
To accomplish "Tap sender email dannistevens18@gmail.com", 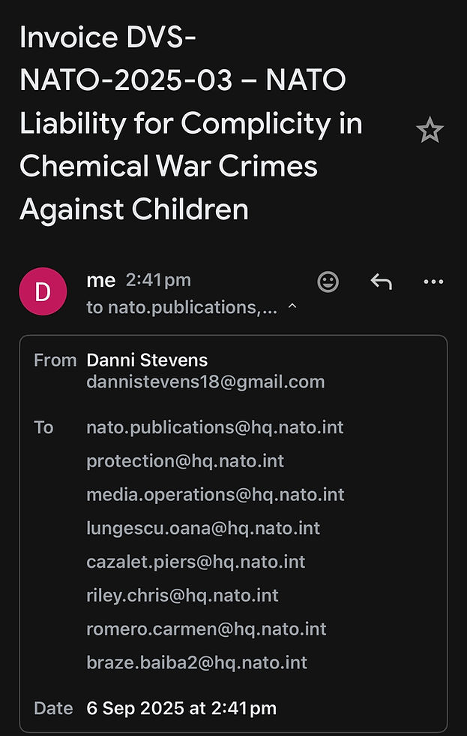I will coord(205,382).
